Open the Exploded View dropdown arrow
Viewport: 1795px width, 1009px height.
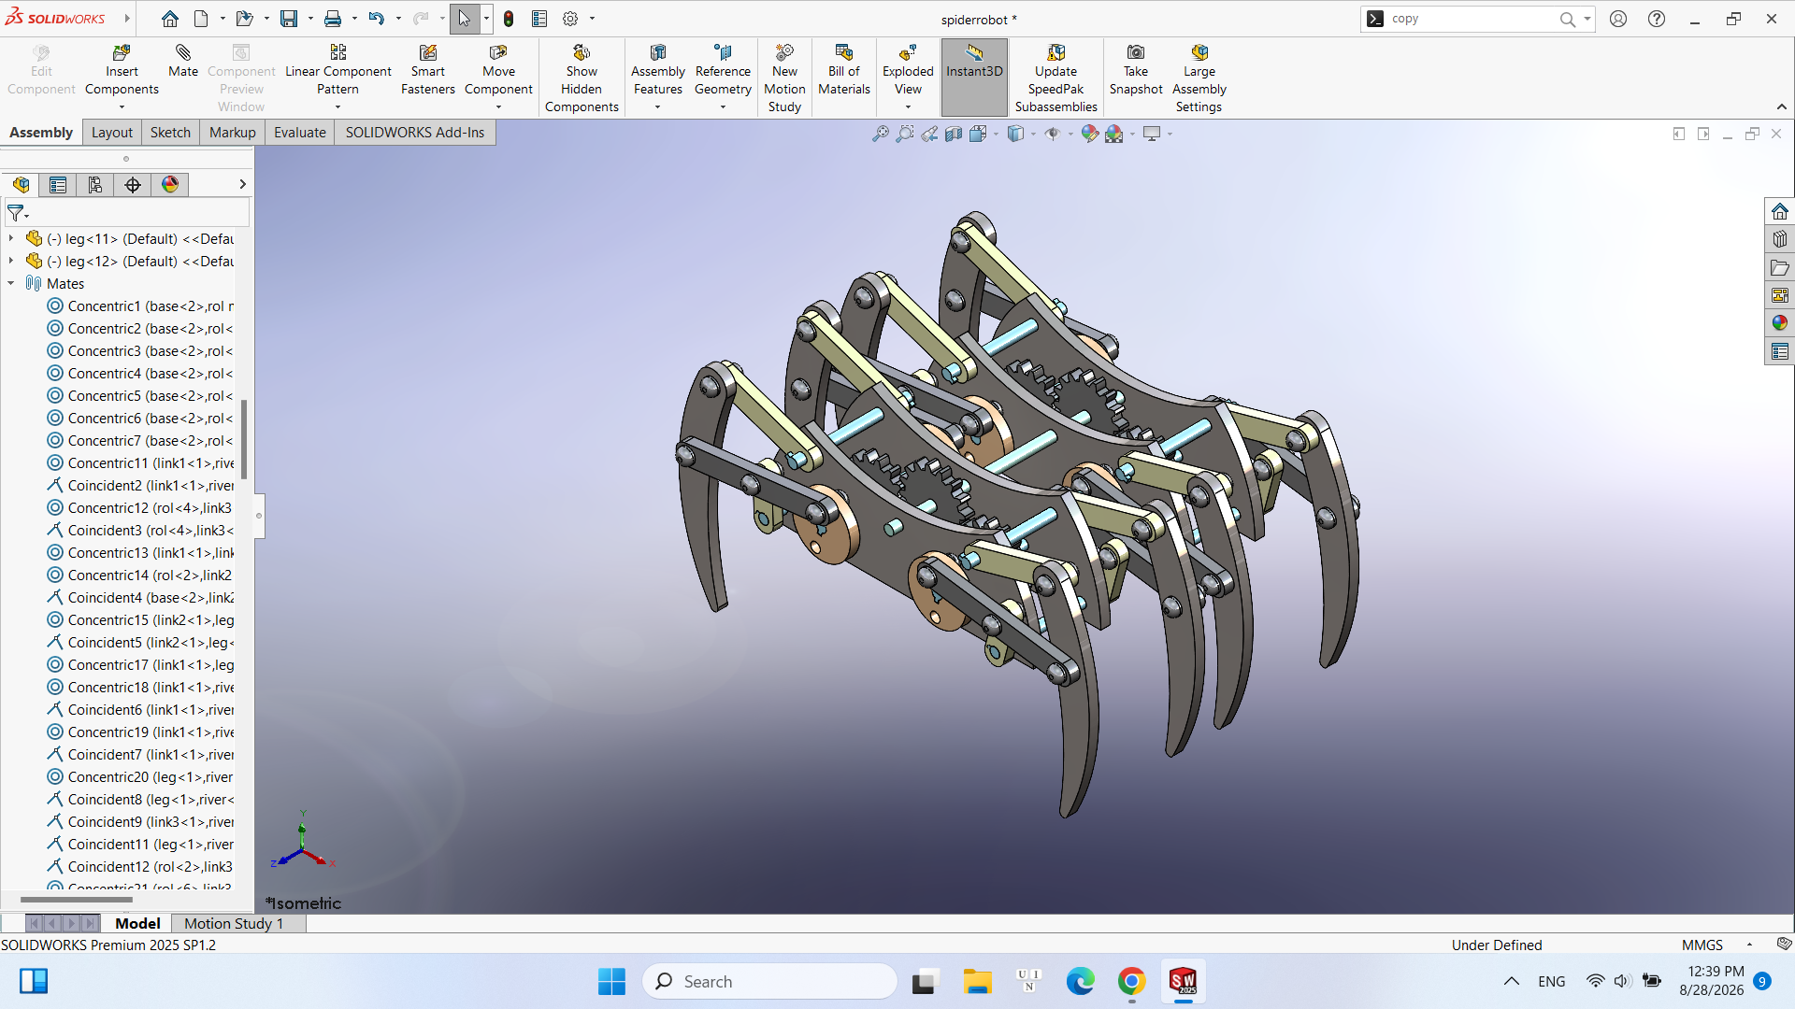click(908, 107)
